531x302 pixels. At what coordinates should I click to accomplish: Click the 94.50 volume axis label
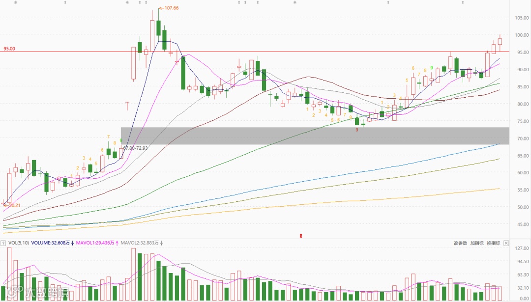point(522,262)
